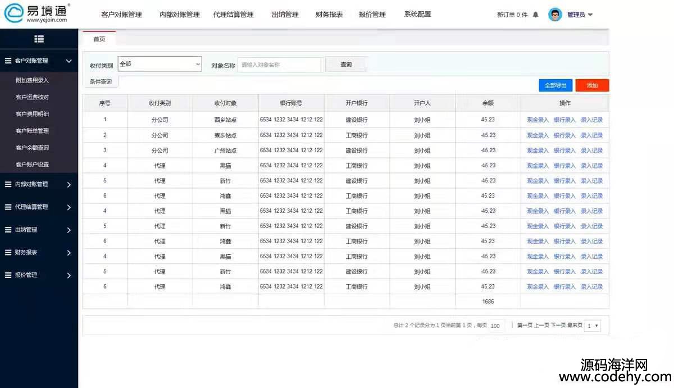Viewport: 674px width, 388px height.
Task: Click 现金录入 for 寮步站点 row
Action: [x=538, y=135]
